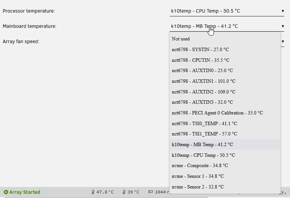This screenshot has width=290, height=198.
Task: Choose nvme - Composite - 34.8 °C
Action: coord(225,166)
